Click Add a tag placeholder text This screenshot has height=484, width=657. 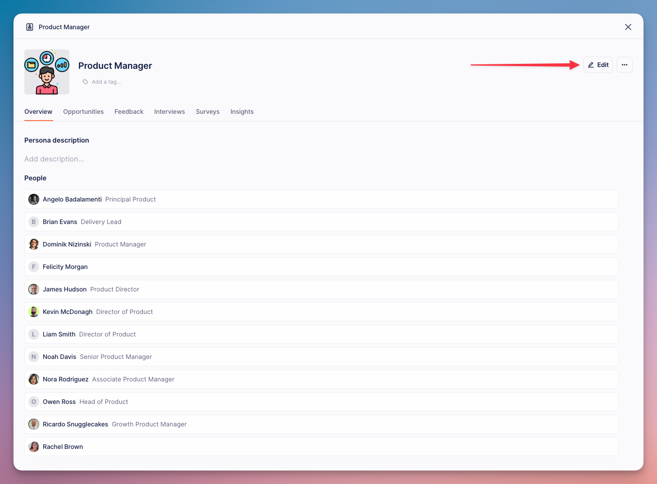106,82
